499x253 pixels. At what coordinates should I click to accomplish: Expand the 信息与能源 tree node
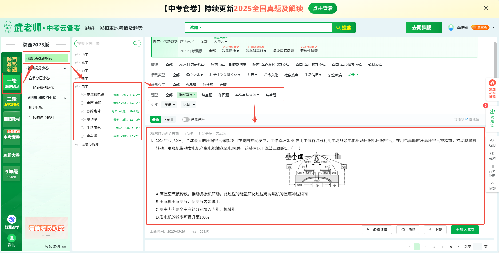[x=77, y=144]
